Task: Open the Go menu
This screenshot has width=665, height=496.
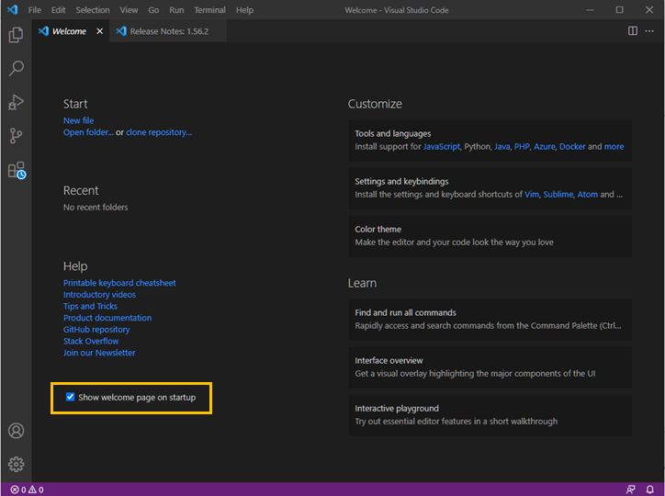Action: 153,10
